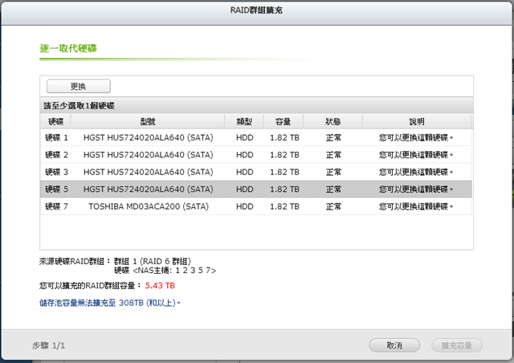Click 1.82 TB capacity in 硬碟 2 row

click(284, 155)
